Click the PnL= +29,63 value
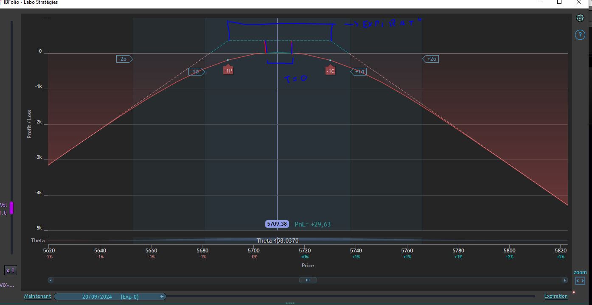The width and height of the screenshot is (592, 305). point(312,224)
